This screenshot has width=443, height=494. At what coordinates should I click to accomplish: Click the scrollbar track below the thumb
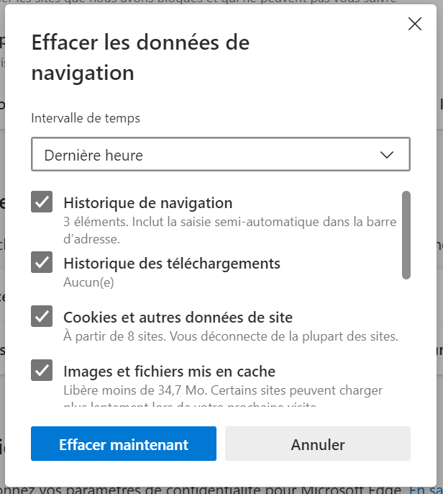coord(406,338)
